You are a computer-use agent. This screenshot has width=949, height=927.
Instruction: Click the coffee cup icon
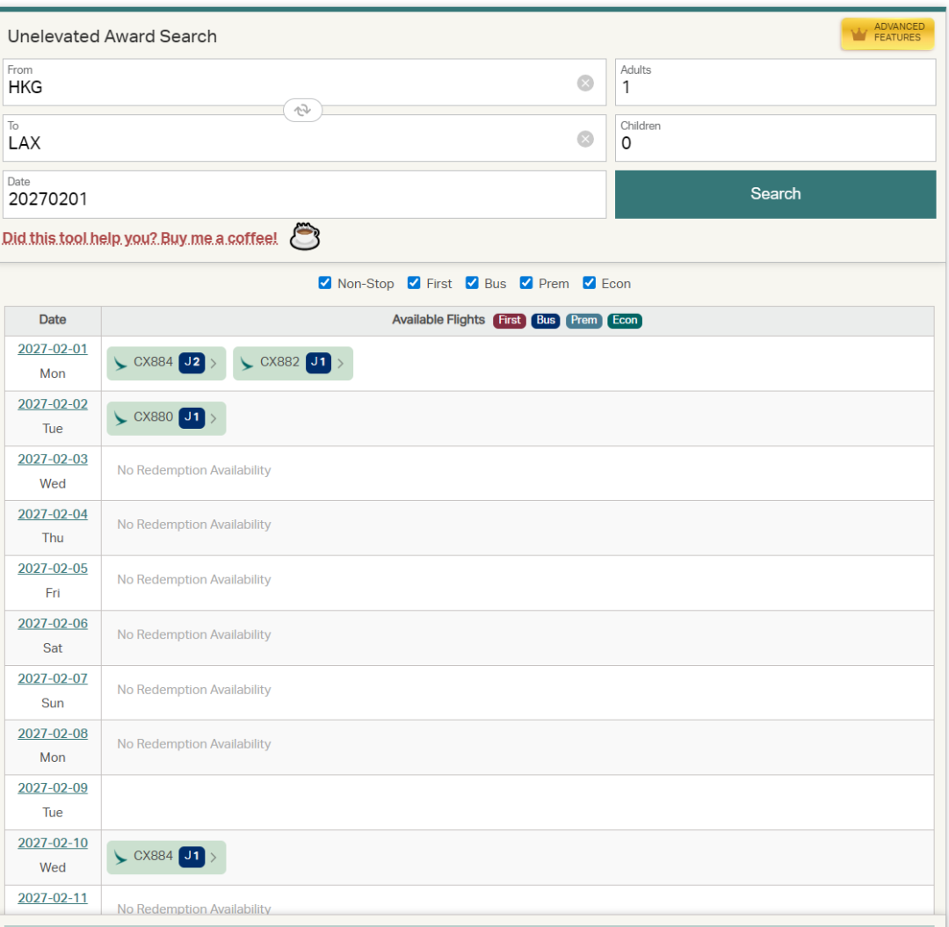pos(305,236)
